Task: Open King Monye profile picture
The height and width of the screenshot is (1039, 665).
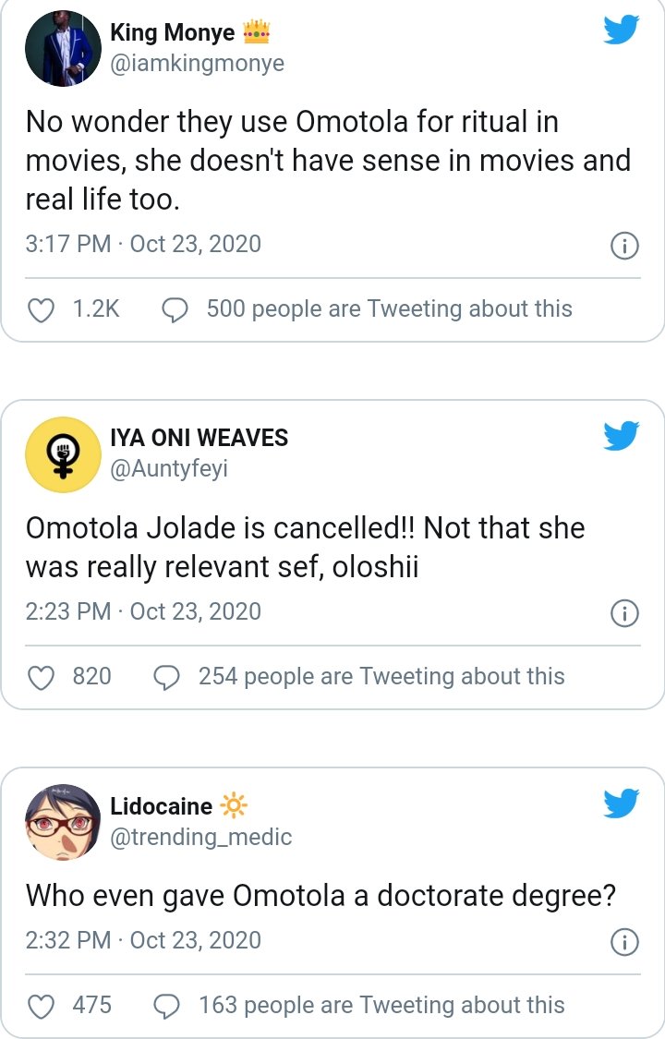Action: (62, 49)
